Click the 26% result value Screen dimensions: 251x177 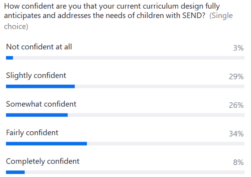[236, 105]
